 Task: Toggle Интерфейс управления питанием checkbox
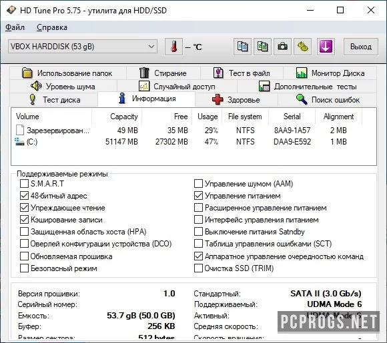(x=198, y=220)
